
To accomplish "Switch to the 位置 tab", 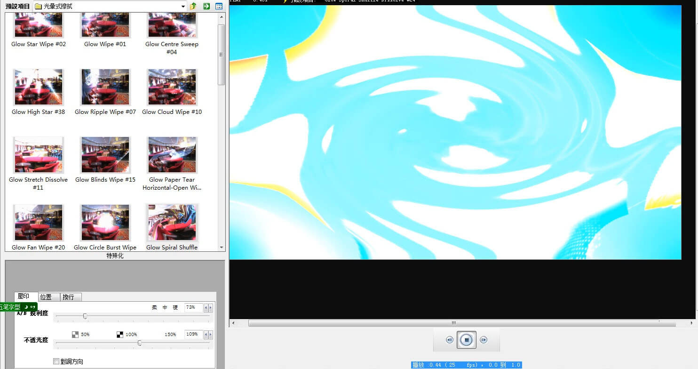I will click(x=49, y=297).
